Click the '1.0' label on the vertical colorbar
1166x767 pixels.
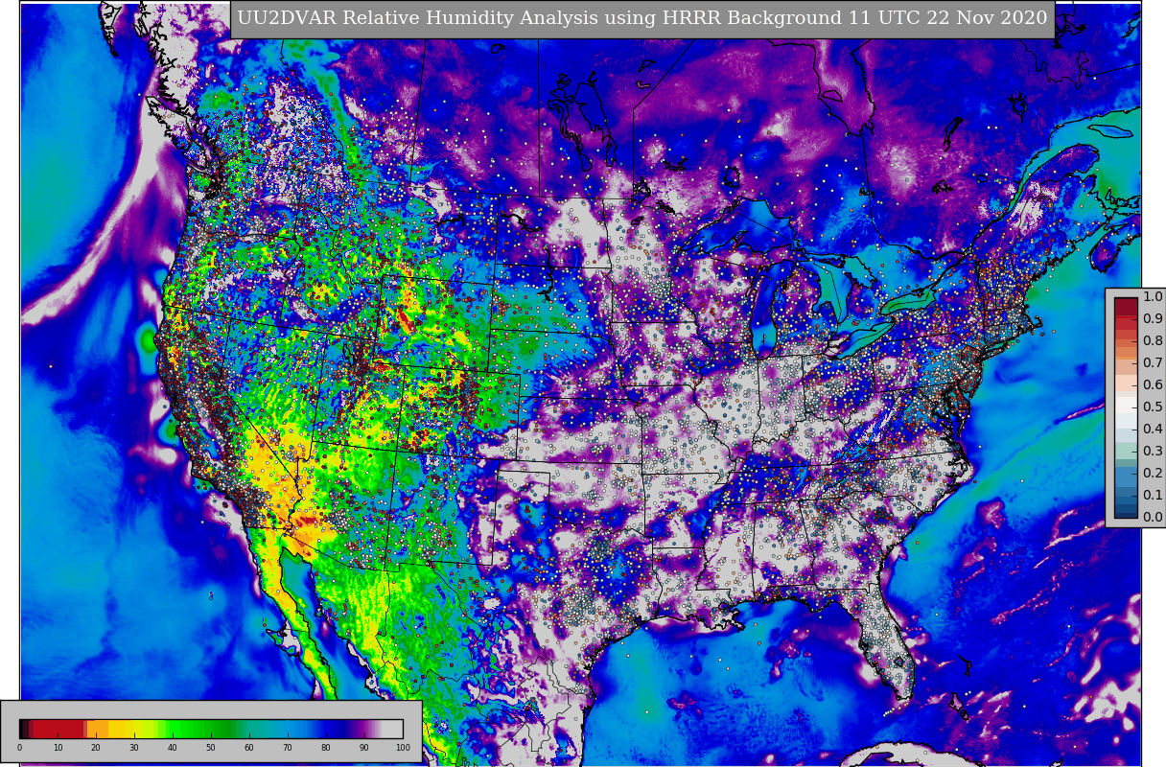tap(1153, 296)
